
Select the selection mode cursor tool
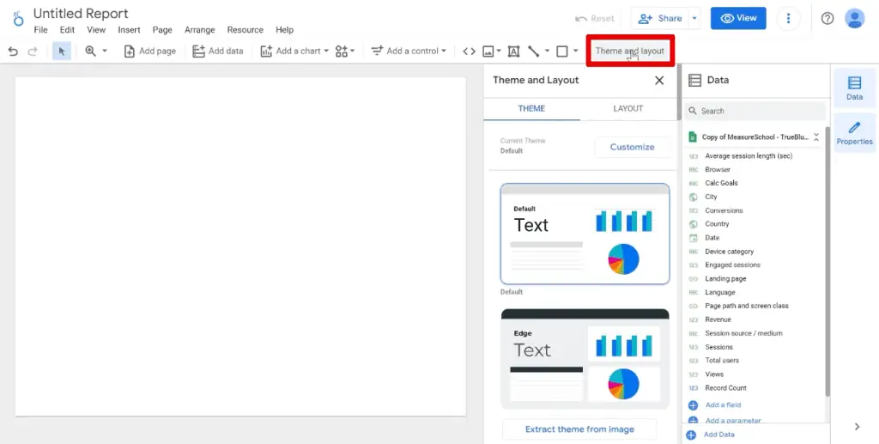(x=62, y=51)
